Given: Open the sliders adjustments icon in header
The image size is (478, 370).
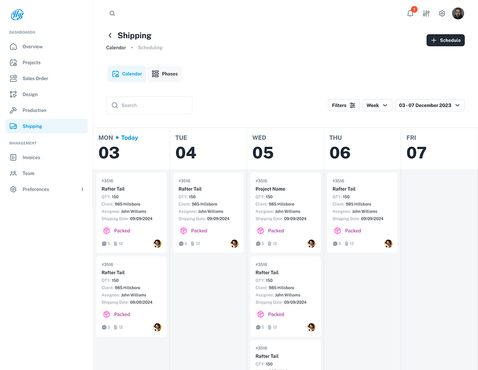Looking at the screenshot, I should pyautogui.click(x=426, y=13).
